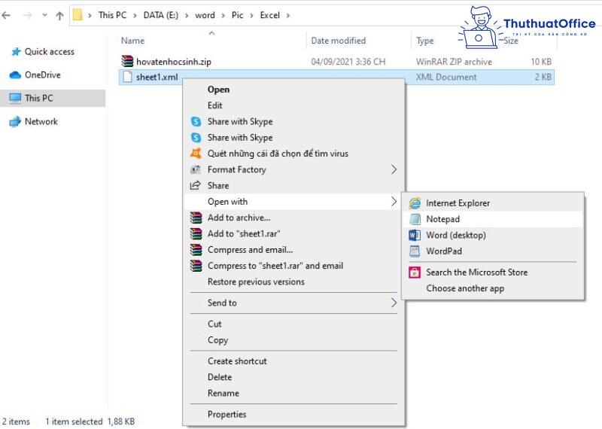Click the WordPad icon
602x429 pixels.
click(415, 251)
